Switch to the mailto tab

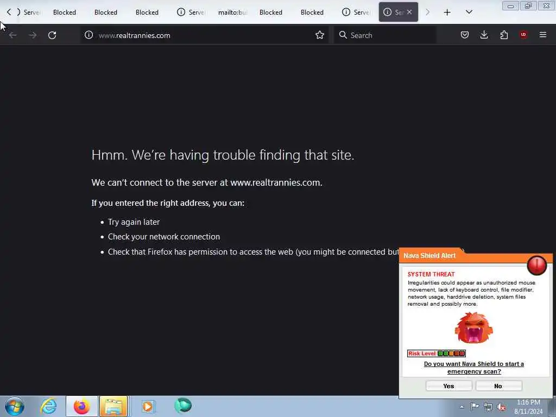(x=232, y=12)
